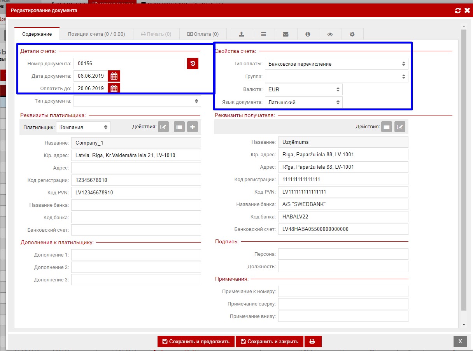Click the reset document number icon

(x=193, y=63)
